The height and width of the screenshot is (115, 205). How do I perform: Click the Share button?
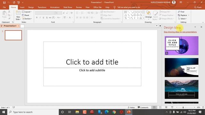click(x=198, y=7)
